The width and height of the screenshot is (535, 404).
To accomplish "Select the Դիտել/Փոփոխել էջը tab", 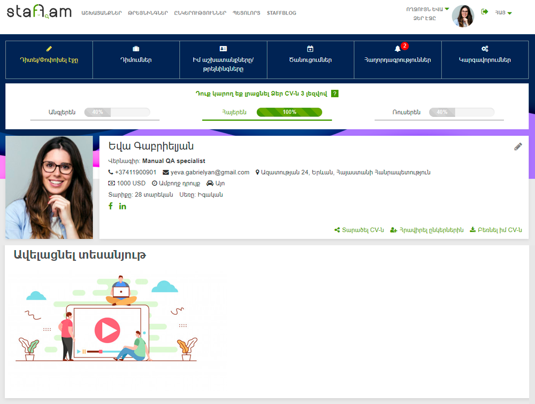I will click(x=49, y=60).
